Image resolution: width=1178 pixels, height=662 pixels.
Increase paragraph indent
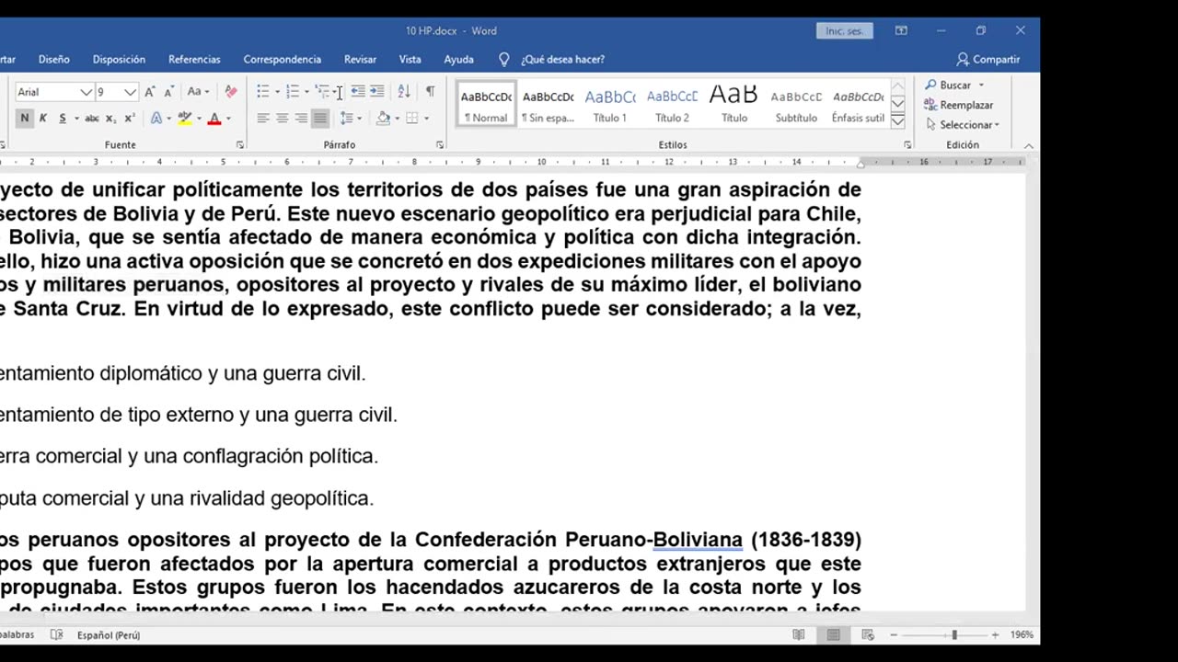pyautogui.click(x=378, y=92)
